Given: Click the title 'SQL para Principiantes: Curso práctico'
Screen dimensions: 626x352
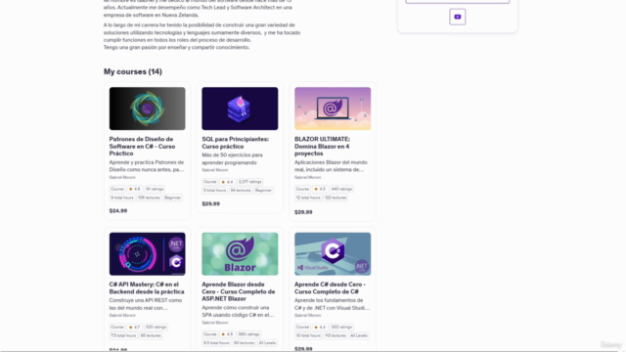Looking at the screenshot, I should [x=235, y=143].
